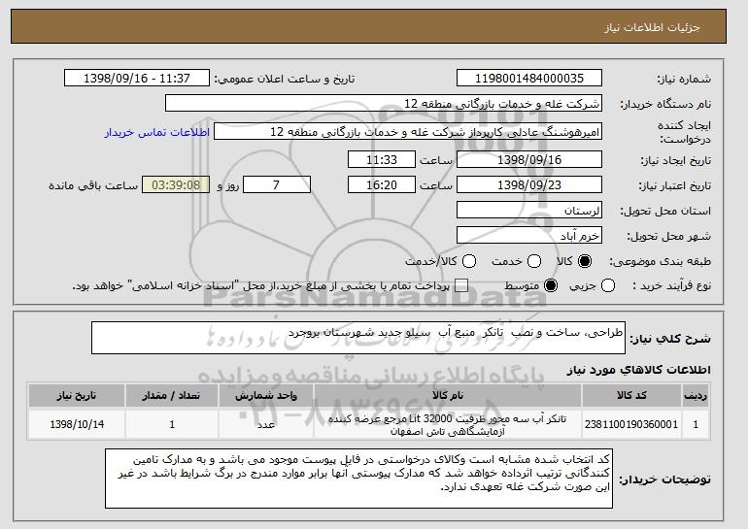Click the announcement date field 1398/09/16 - 11:37
Screen dimensions: 748x529
tap(137, 79)
